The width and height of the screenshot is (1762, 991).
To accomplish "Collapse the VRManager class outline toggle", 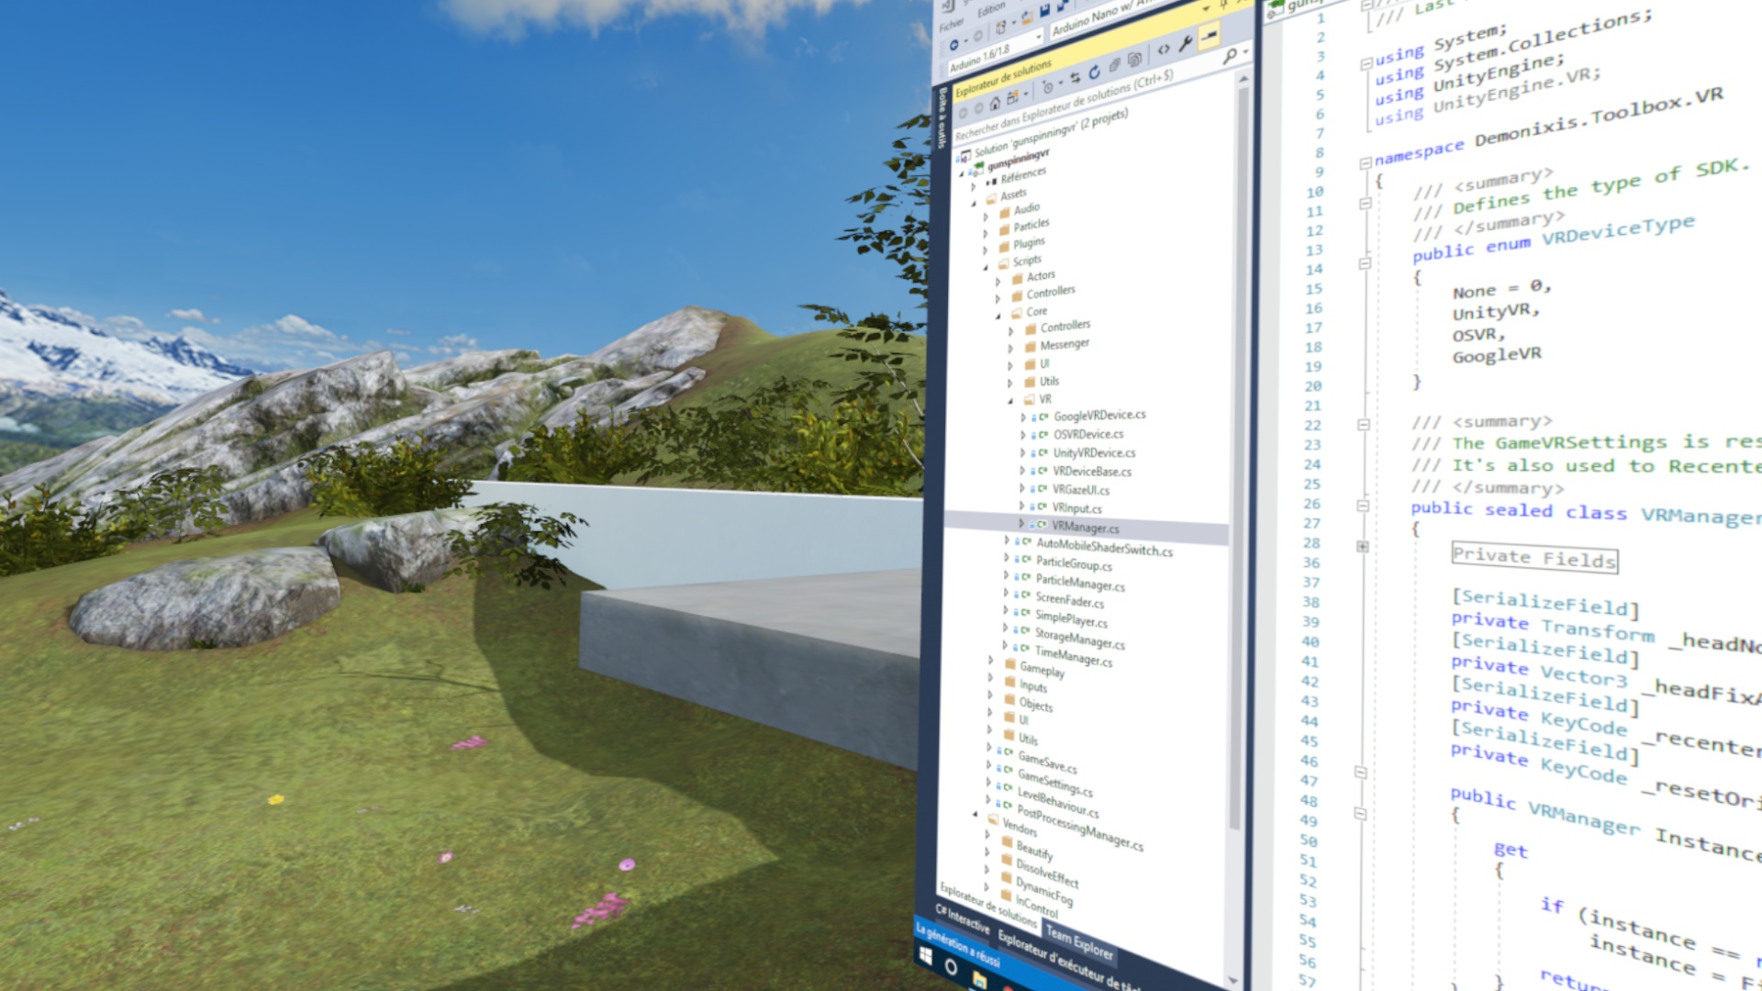I will tap(1363, 506).
